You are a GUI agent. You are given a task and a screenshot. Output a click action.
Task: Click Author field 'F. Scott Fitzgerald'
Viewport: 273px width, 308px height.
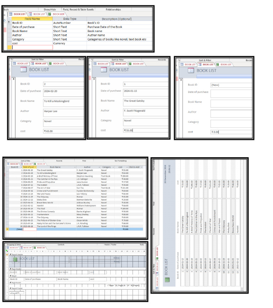(146, 112)
